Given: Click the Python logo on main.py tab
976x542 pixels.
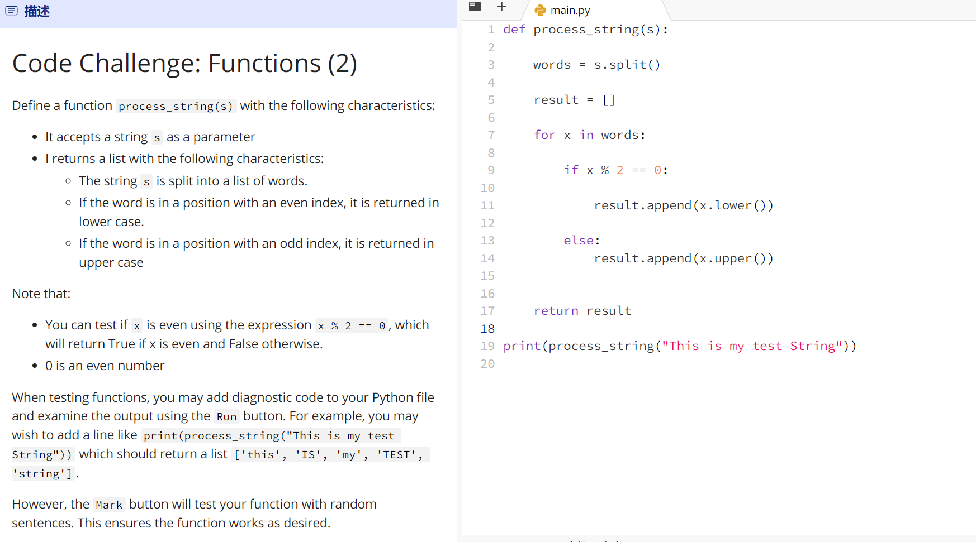Looking at the screenshot, I should tap(540, 10).
